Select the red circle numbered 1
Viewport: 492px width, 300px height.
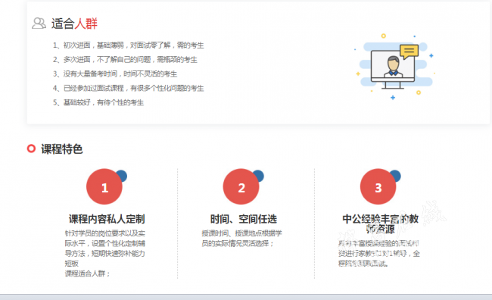tap(104, 186)
